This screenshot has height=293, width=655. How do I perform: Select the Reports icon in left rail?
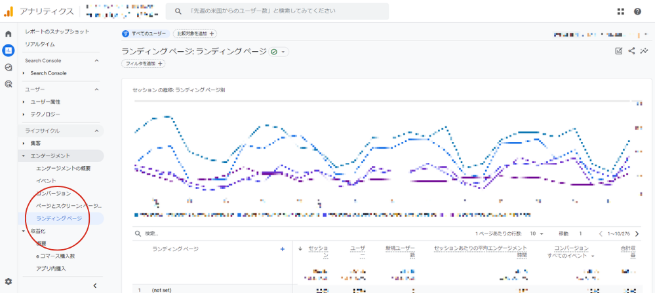(9, 50)
